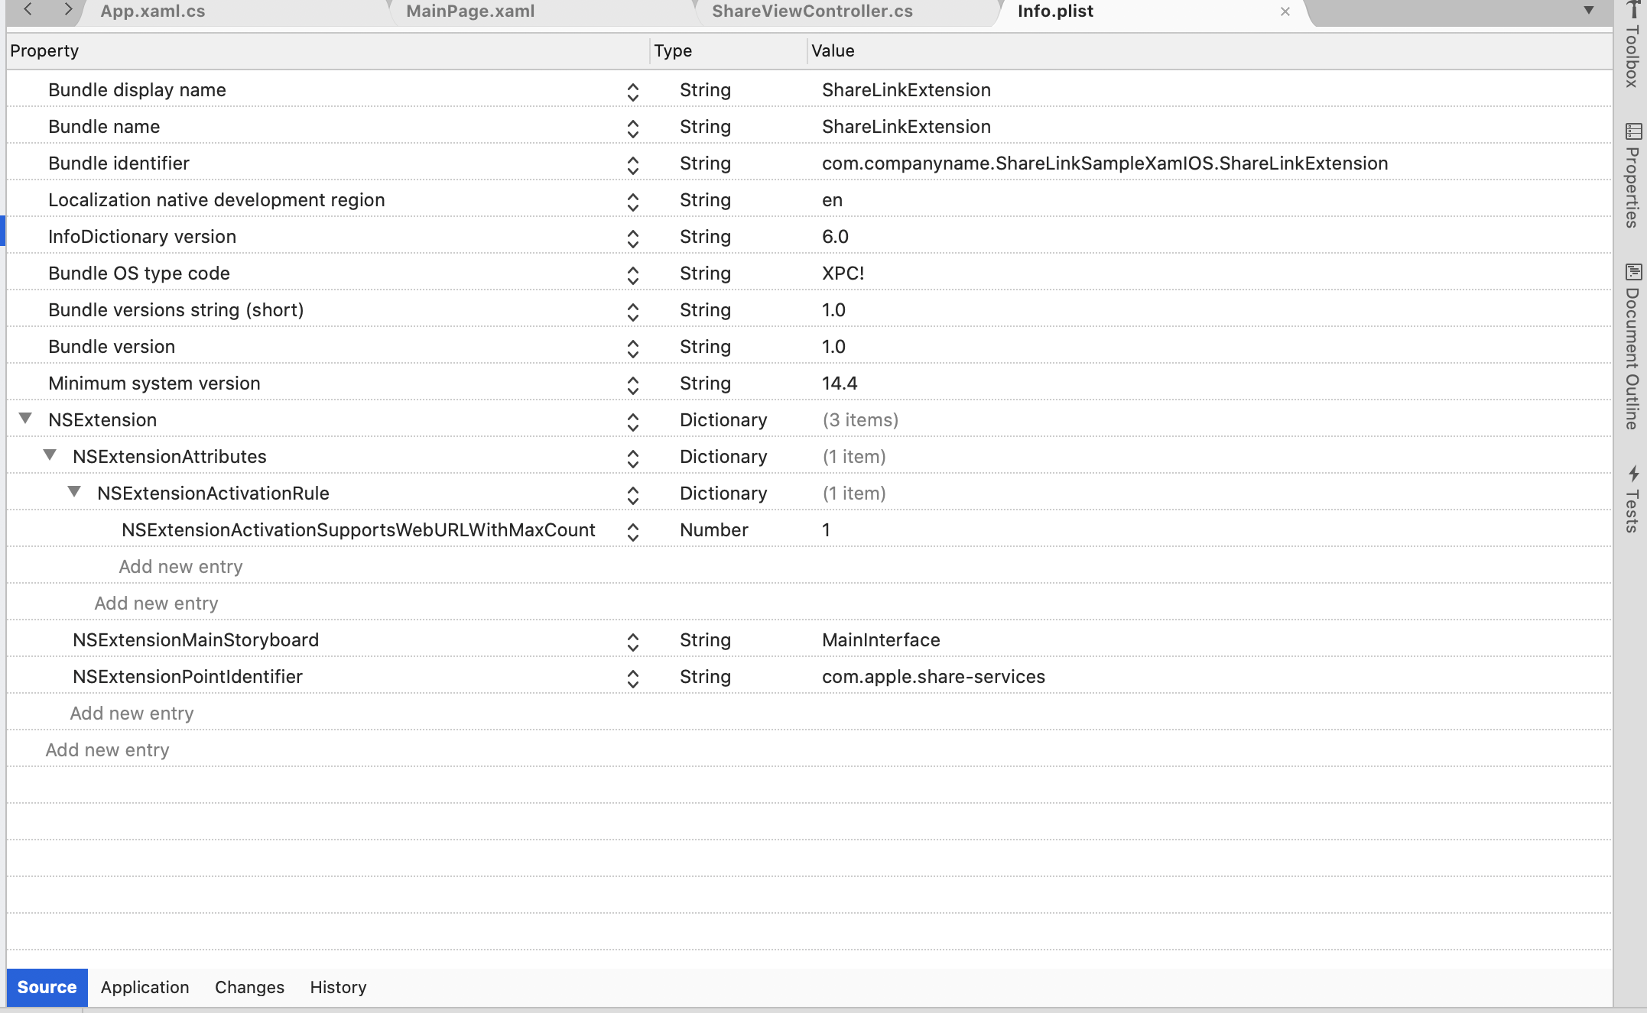The width and height of the screenshot is (1647, 1013).
Task: Click the Changes view tab
Action: point(249,987)
